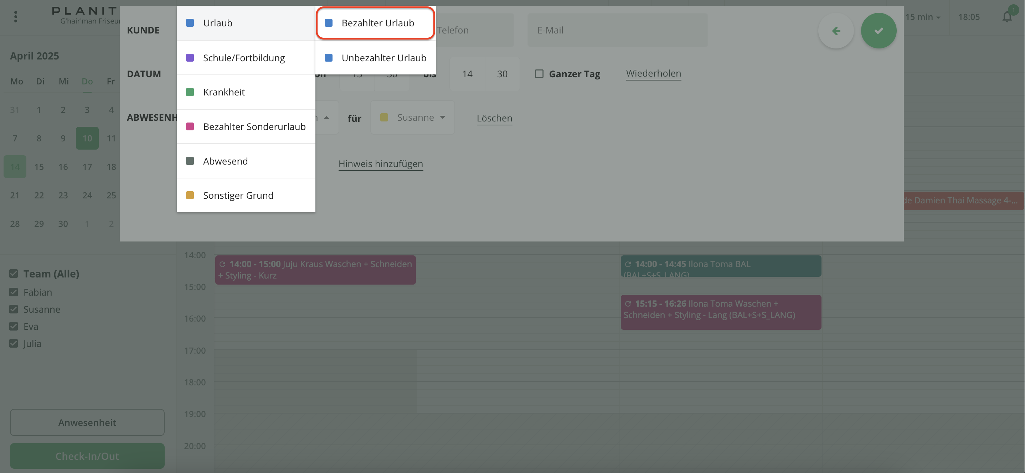Uncheck the Fabian team checkbox
Viewport: 1025px width, 473px height.
tap(14, 292)
